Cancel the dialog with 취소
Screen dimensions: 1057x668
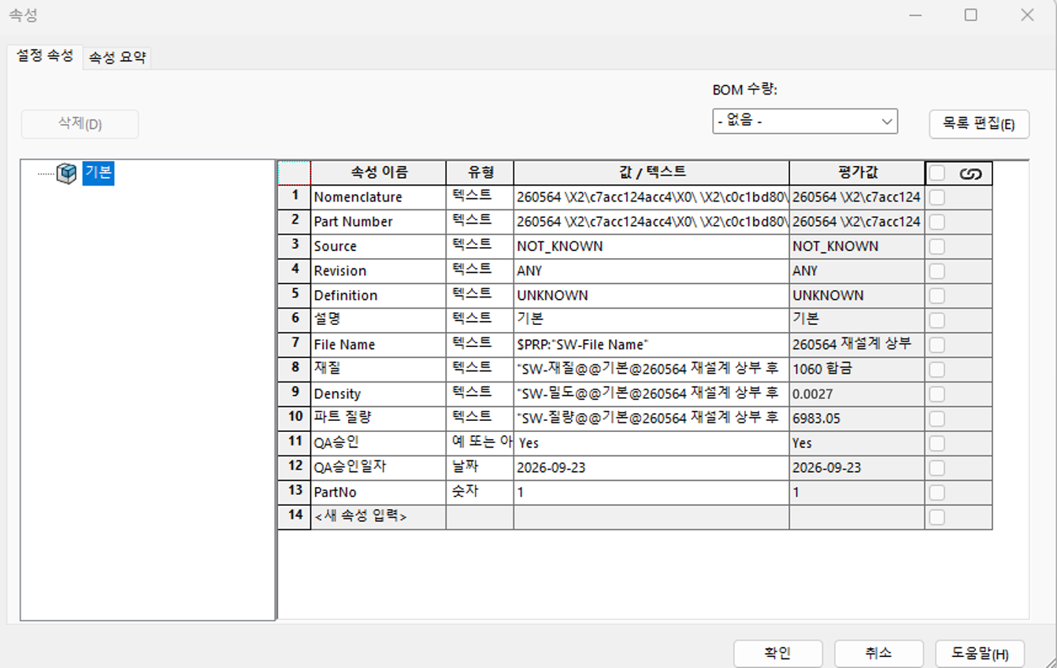879,653
